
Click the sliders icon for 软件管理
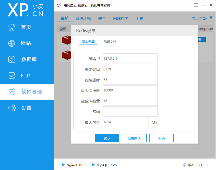tap(12, 92)
